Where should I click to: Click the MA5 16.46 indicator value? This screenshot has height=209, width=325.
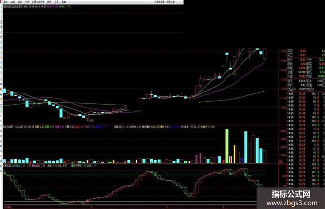click(x=29, y=7)
